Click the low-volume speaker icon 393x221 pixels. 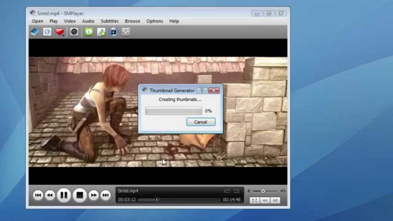(x=249, y=191)
